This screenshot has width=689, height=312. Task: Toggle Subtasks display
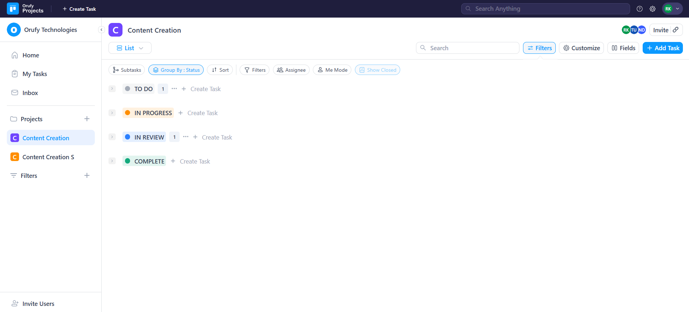point(126,70)
